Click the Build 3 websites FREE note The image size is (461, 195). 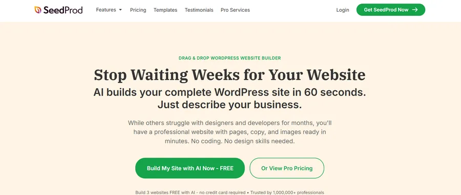[190, 192]
